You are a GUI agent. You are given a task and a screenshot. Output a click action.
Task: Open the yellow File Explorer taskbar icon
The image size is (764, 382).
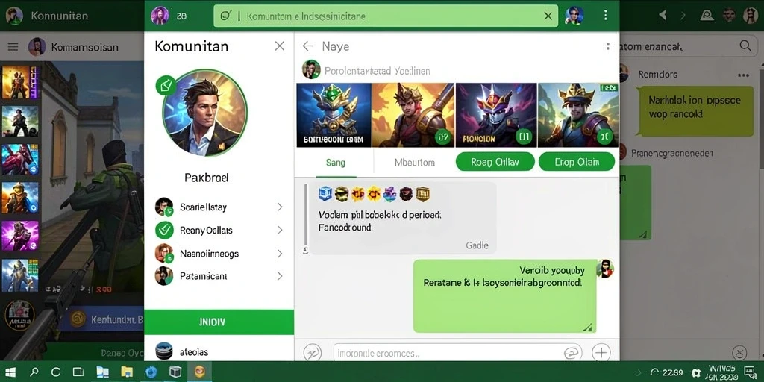(x=127, y=372)
